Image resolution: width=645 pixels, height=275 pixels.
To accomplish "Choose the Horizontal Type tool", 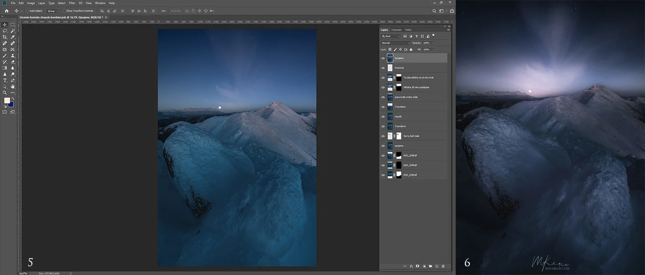I will 5,80.
